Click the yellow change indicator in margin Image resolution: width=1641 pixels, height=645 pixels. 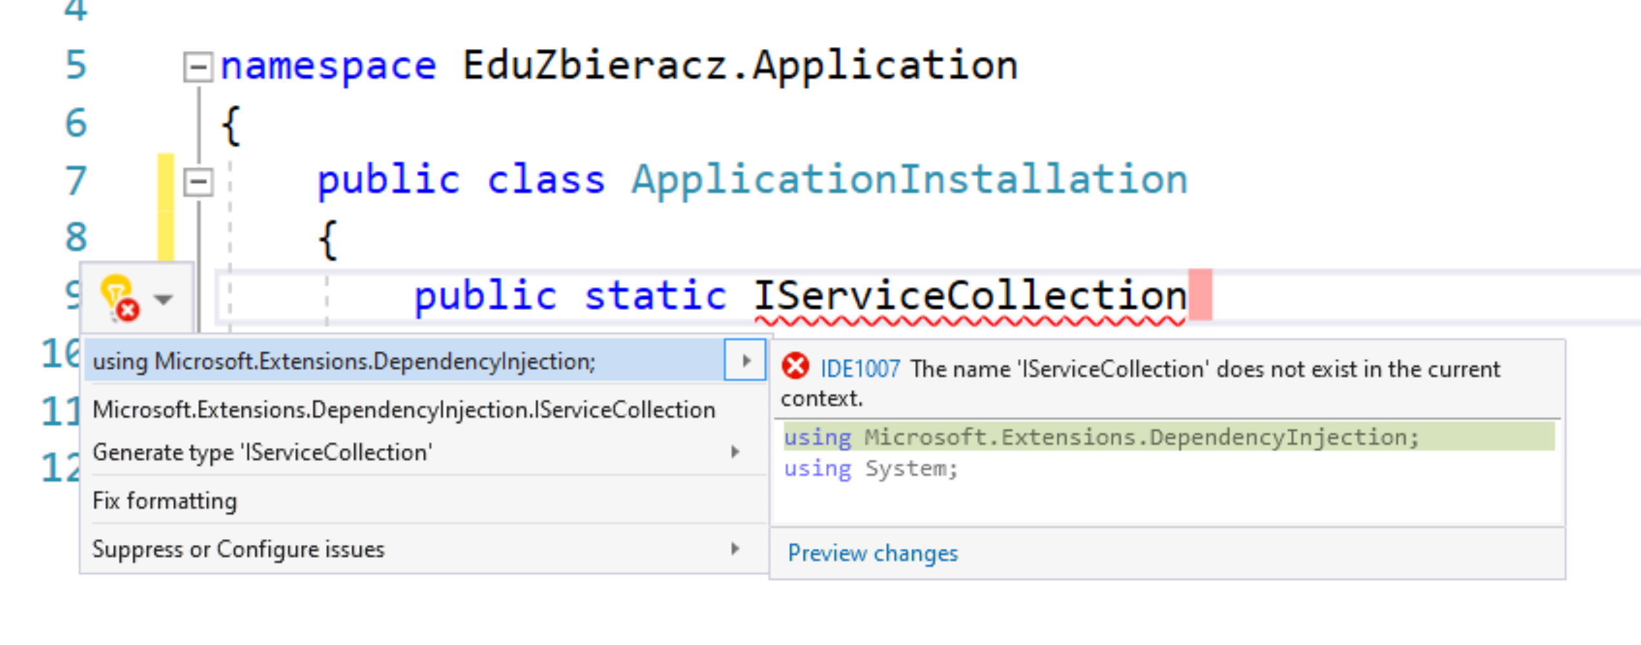coord(166,208)
